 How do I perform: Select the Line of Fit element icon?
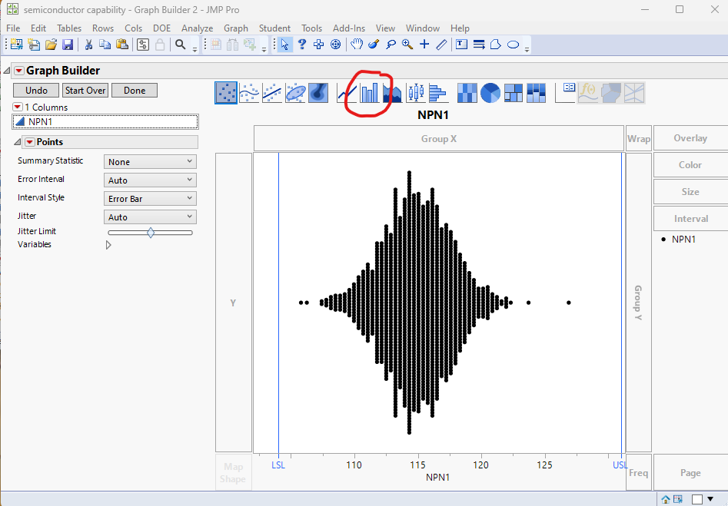tap(272, 93)
